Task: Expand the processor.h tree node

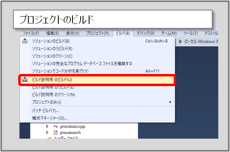Action: pos(47,133)
